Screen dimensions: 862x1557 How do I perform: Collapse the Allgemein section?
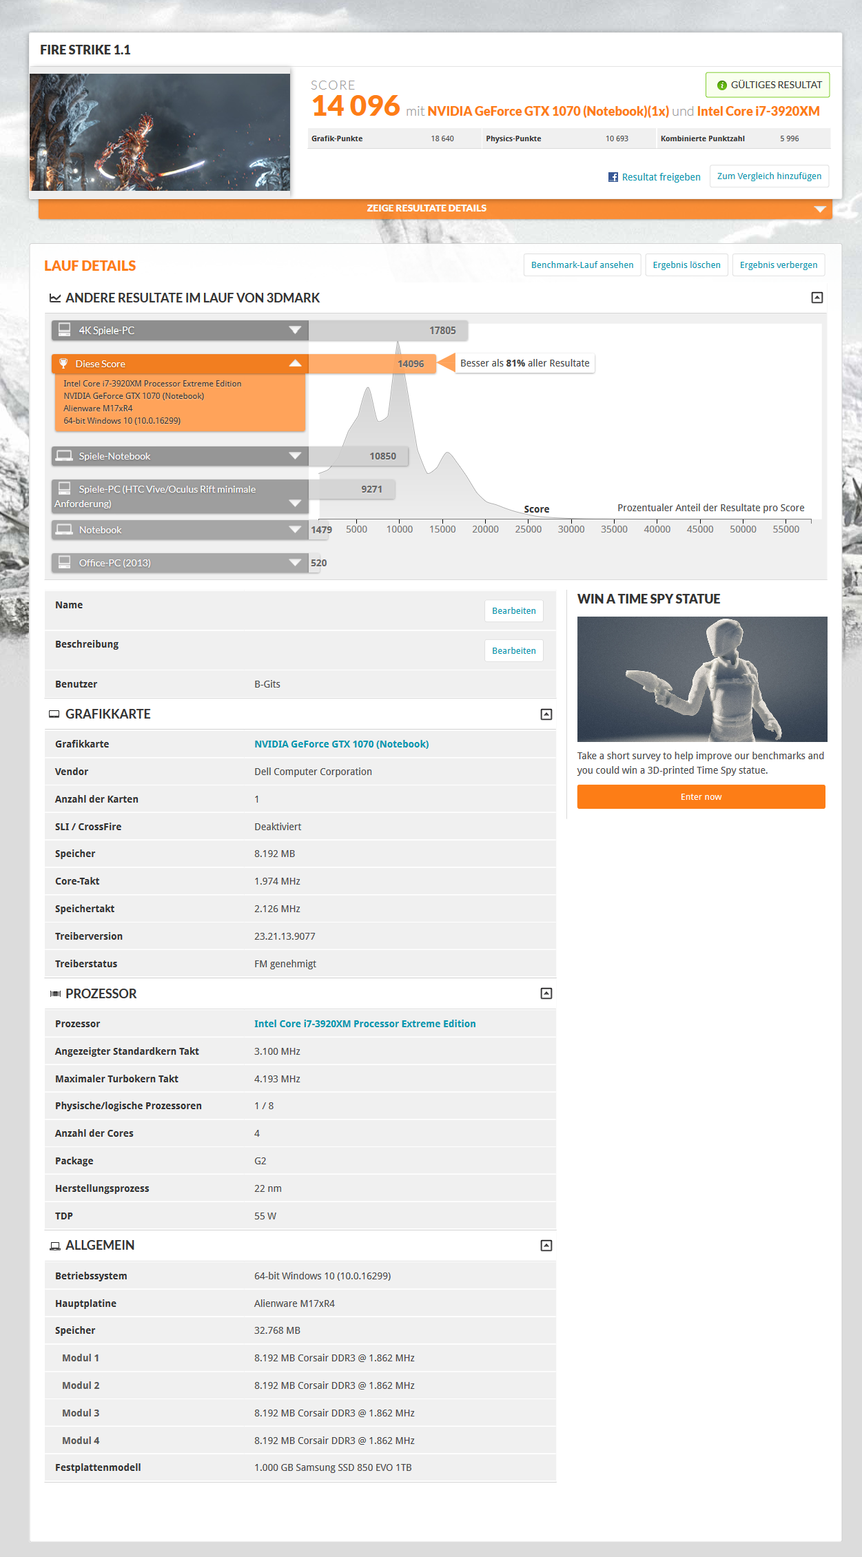click(546, 1246)
